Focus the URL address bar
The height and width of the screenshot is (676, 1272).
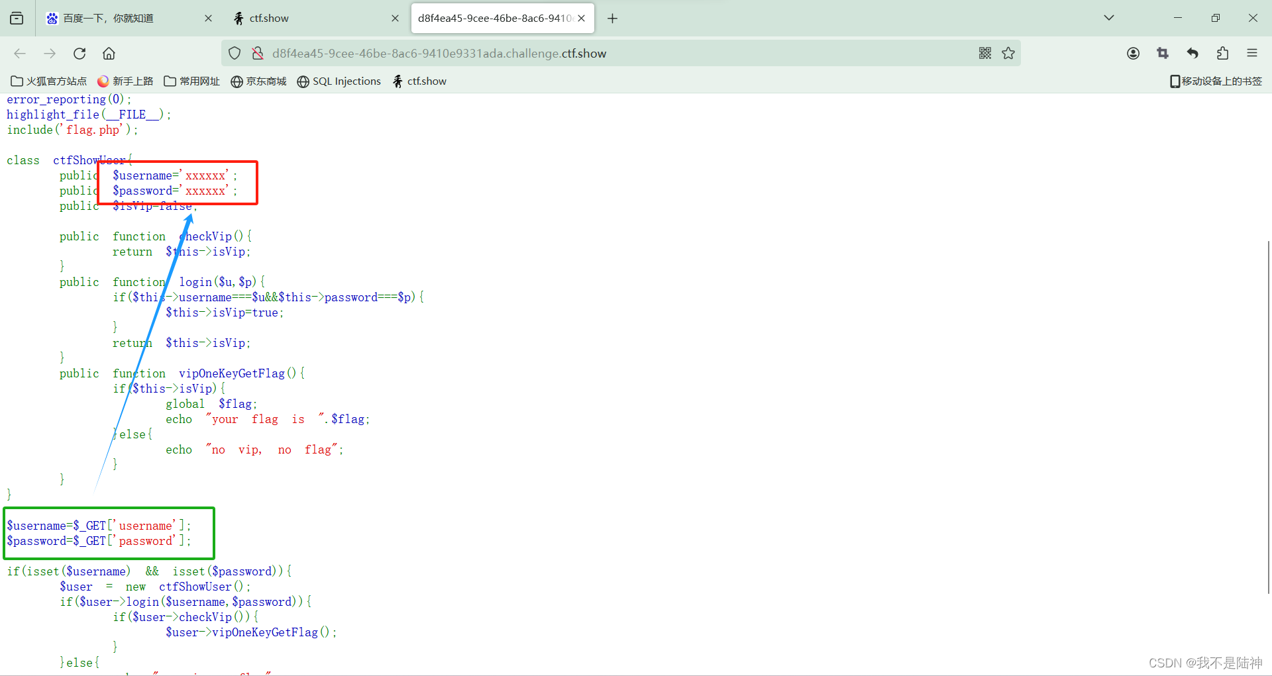619,53
